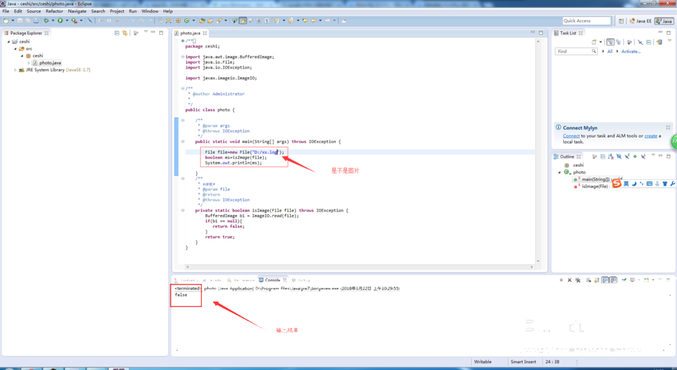Select the photo.java editor tab
Image resolution: width=677 pixels, height=370 pixels.
(x=190, y=33)
